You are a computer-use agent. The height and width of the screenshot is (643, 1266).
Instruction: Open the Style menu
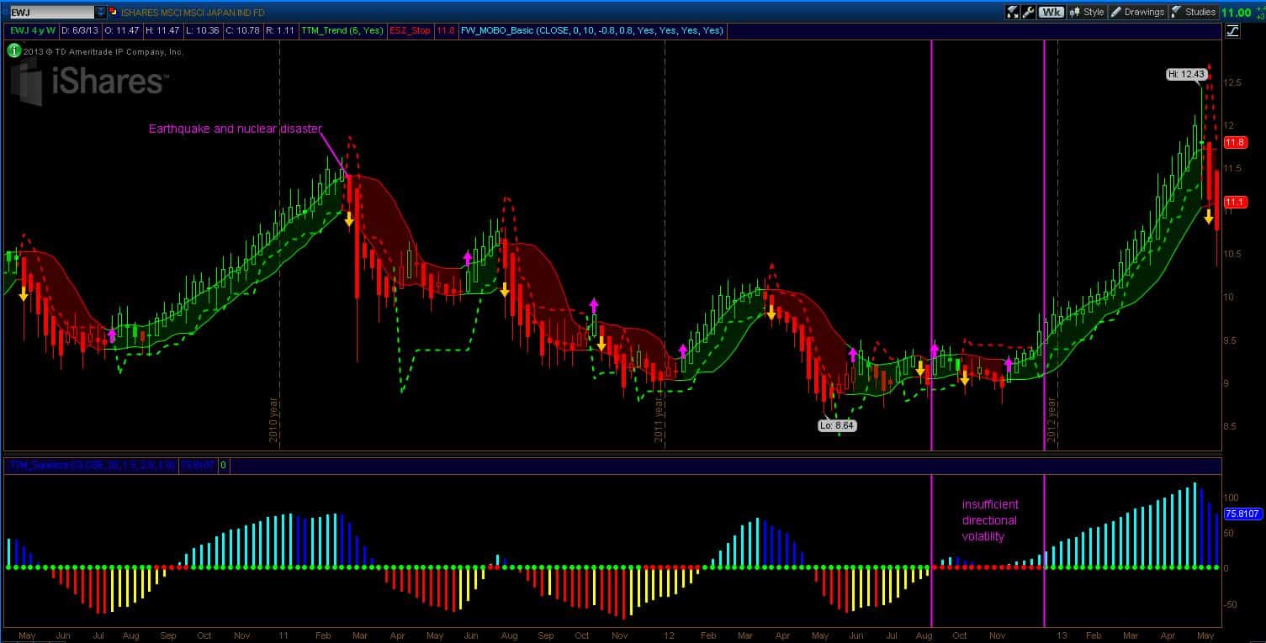[x=1087, y=12]
